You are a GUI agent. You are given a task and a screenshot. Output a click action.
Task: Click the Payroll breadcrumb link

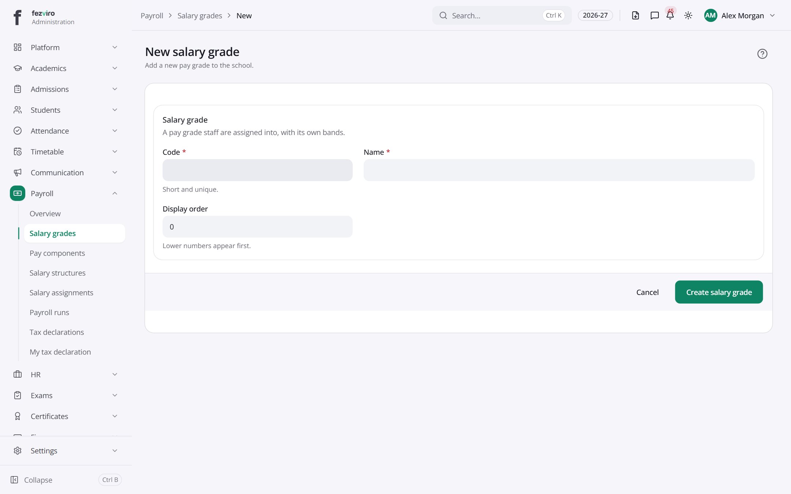coord(152,16)
